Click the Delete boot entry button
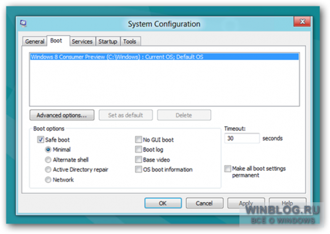330x234 pixels. [x=184, y=115]
